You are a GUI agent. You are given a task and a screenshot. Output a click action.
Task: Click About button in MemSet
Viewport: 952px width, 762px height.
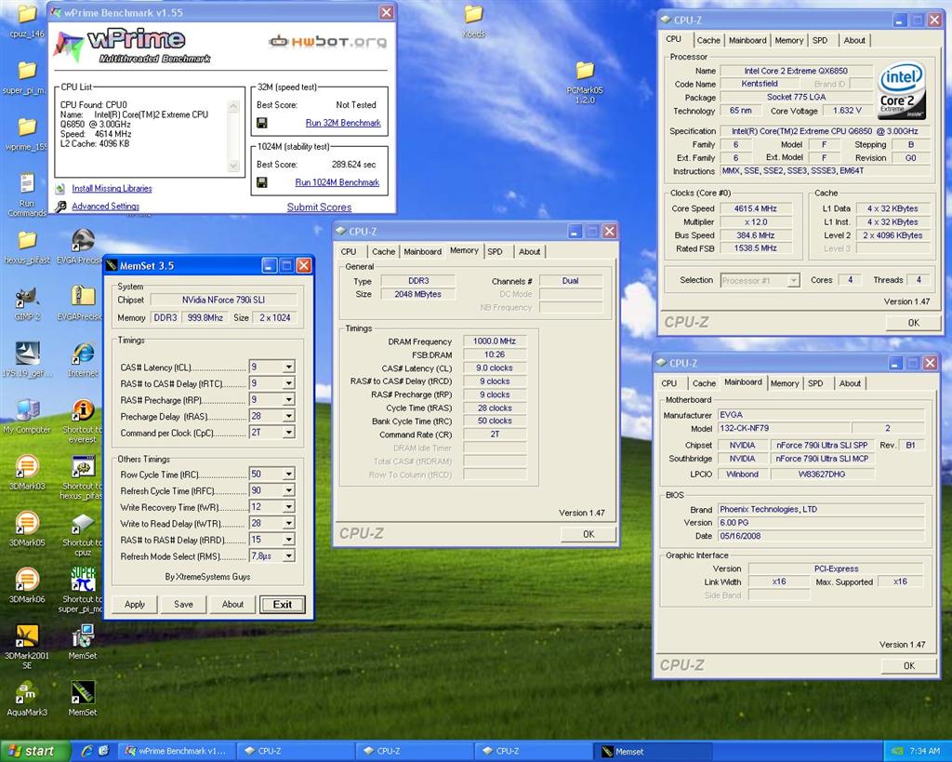232,605
